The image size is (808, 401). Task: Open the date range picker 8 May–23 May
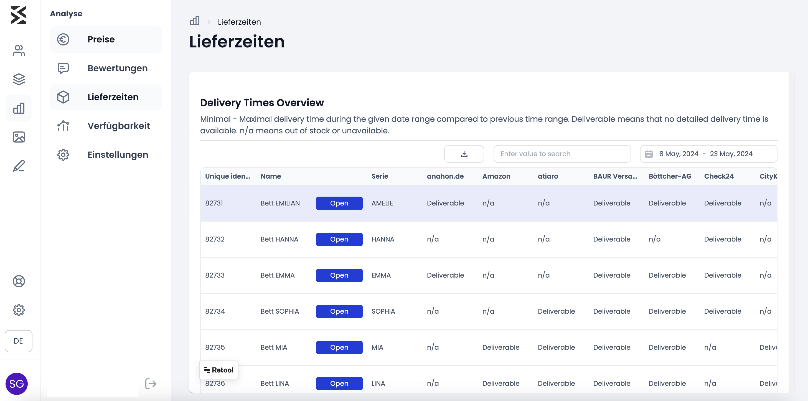coord(708,154)
